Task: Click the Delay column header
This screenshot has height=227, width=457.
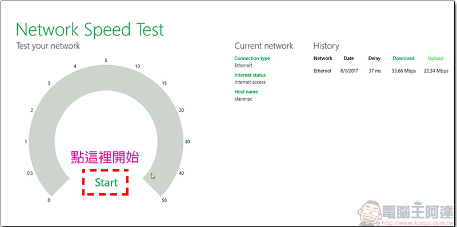Action: click(x=375, y=58)
